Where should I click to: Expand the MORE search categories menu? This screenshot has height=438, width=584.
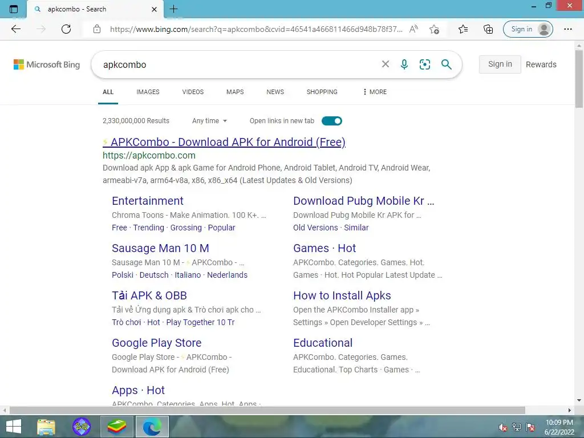pos(375,92)
